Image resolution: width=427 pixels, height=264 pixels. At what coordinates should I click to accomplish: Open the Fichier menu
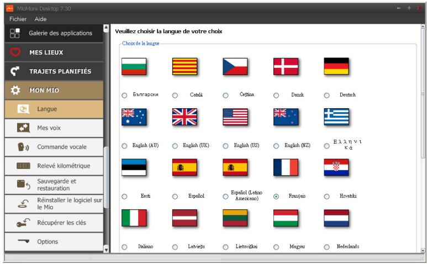18,19
